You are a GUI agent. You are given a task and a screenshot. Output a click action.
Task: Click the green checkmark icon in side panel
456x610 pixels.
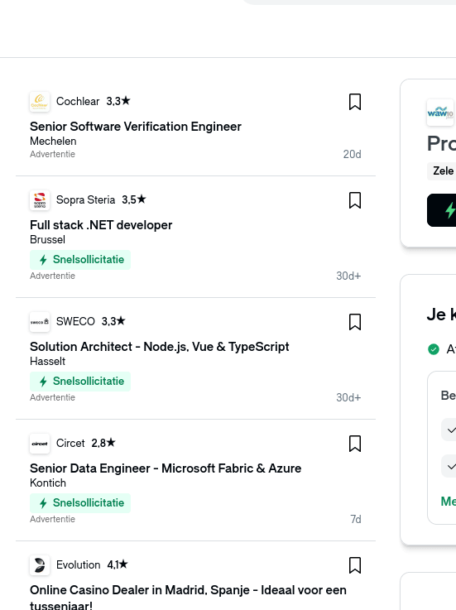(x=434, y=349)
